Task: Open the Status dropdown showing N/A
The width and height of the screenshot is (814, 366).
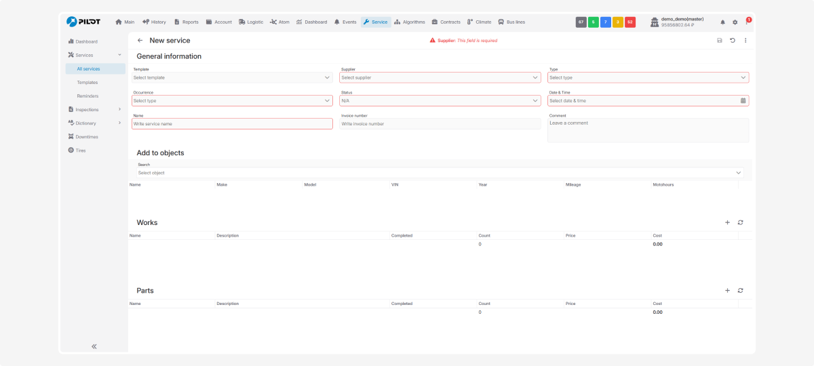Action: click(x=535, y=100)
